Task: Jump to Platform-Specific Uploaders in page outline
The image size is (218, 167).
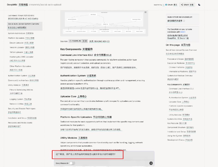Action: click(x=181, y=108)
